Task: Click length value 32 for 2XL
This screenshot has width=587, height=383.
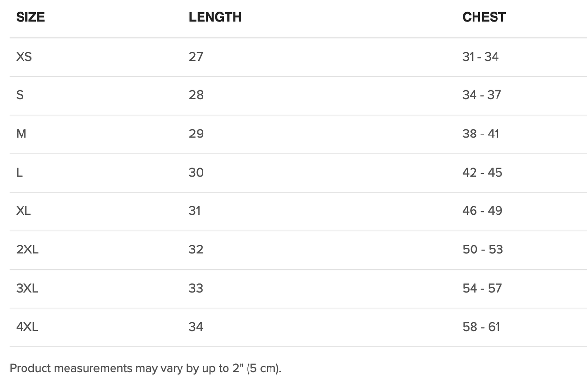Action: click(196, 250)
